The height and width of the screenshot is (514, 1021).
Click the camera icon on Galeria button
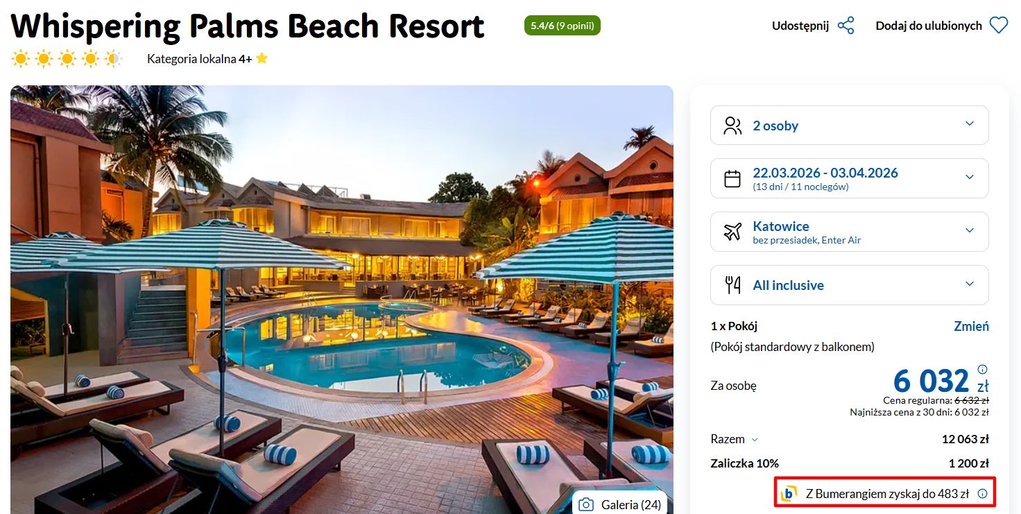(x=586, y=504)
